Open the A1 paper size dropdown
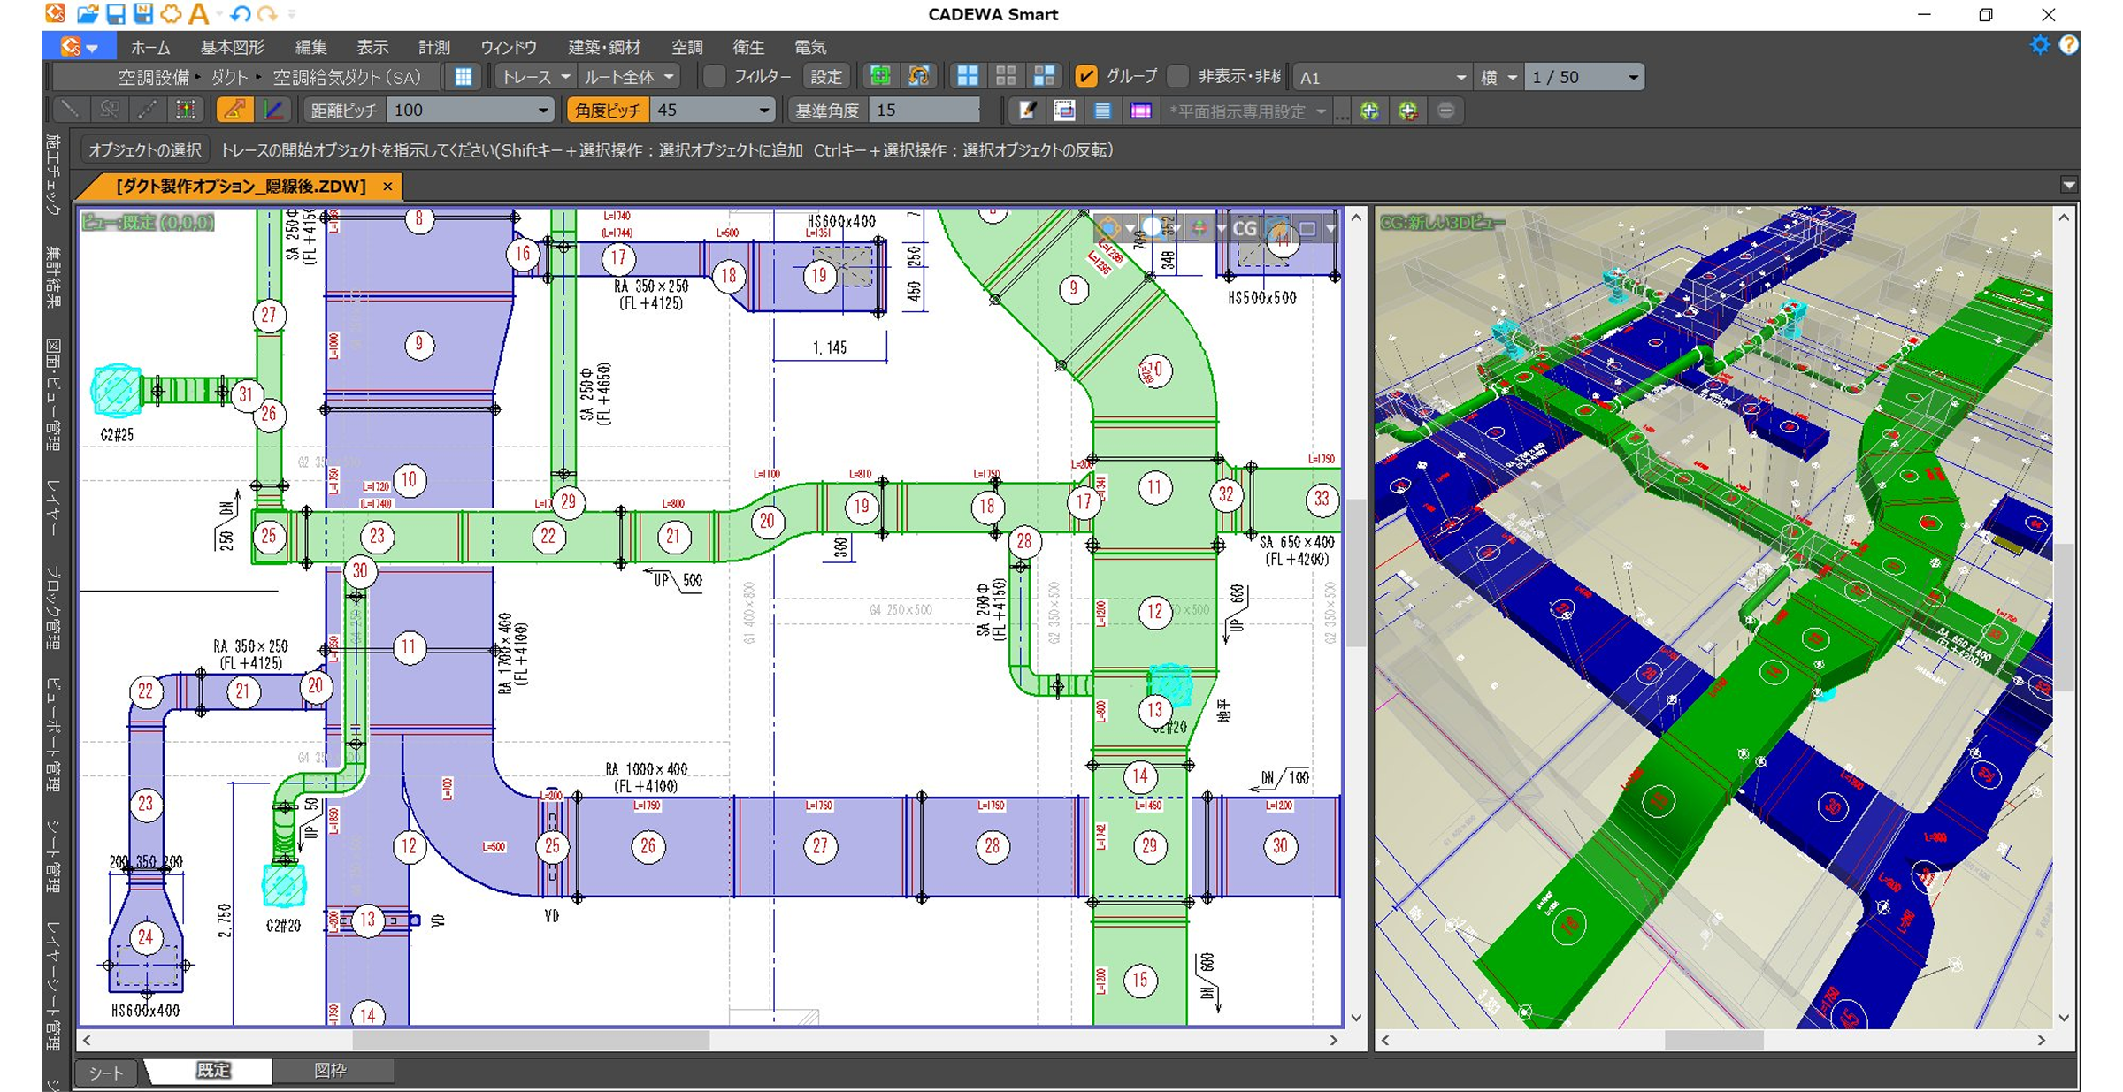The height and width of the screenshot is (1092, 2123). [1460, 78]
